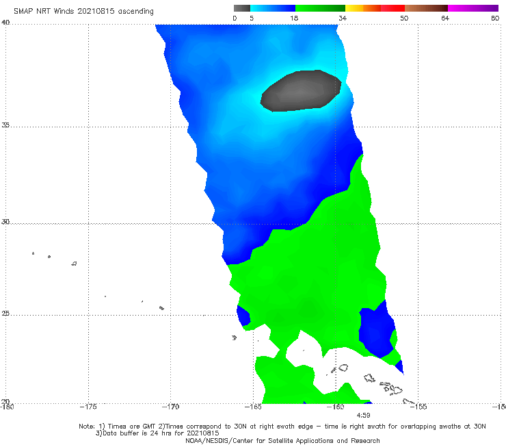Click the latitude label '40'
The width and height of the screenshot is (506, 445).
pyautogui.click(x=5, y=23)
